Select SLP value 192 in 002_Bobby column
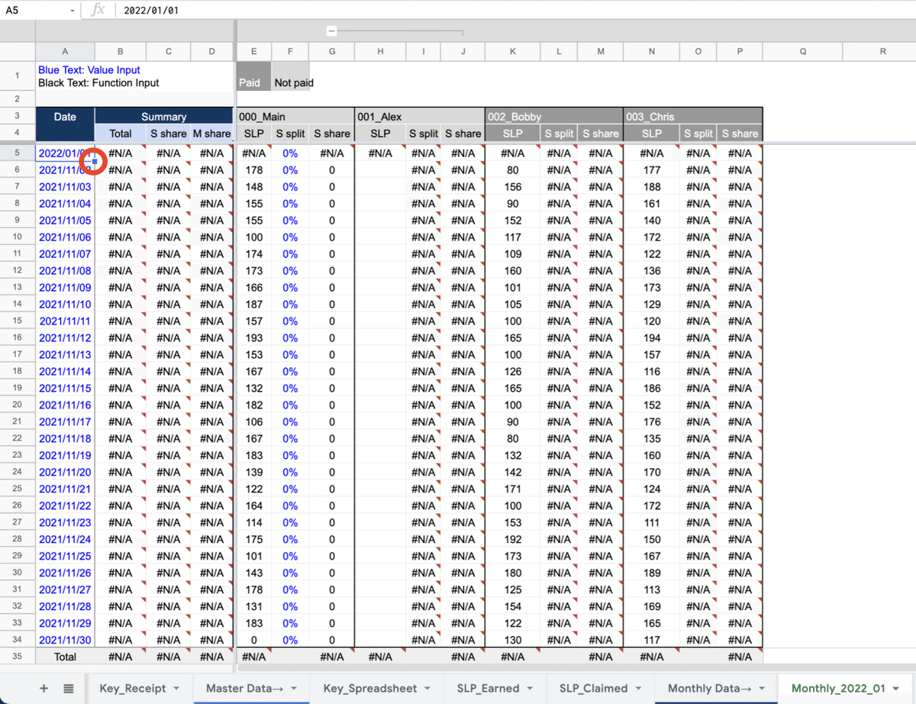Image resolution: width=916 pixels, height=704 pixels. [513, 539]
